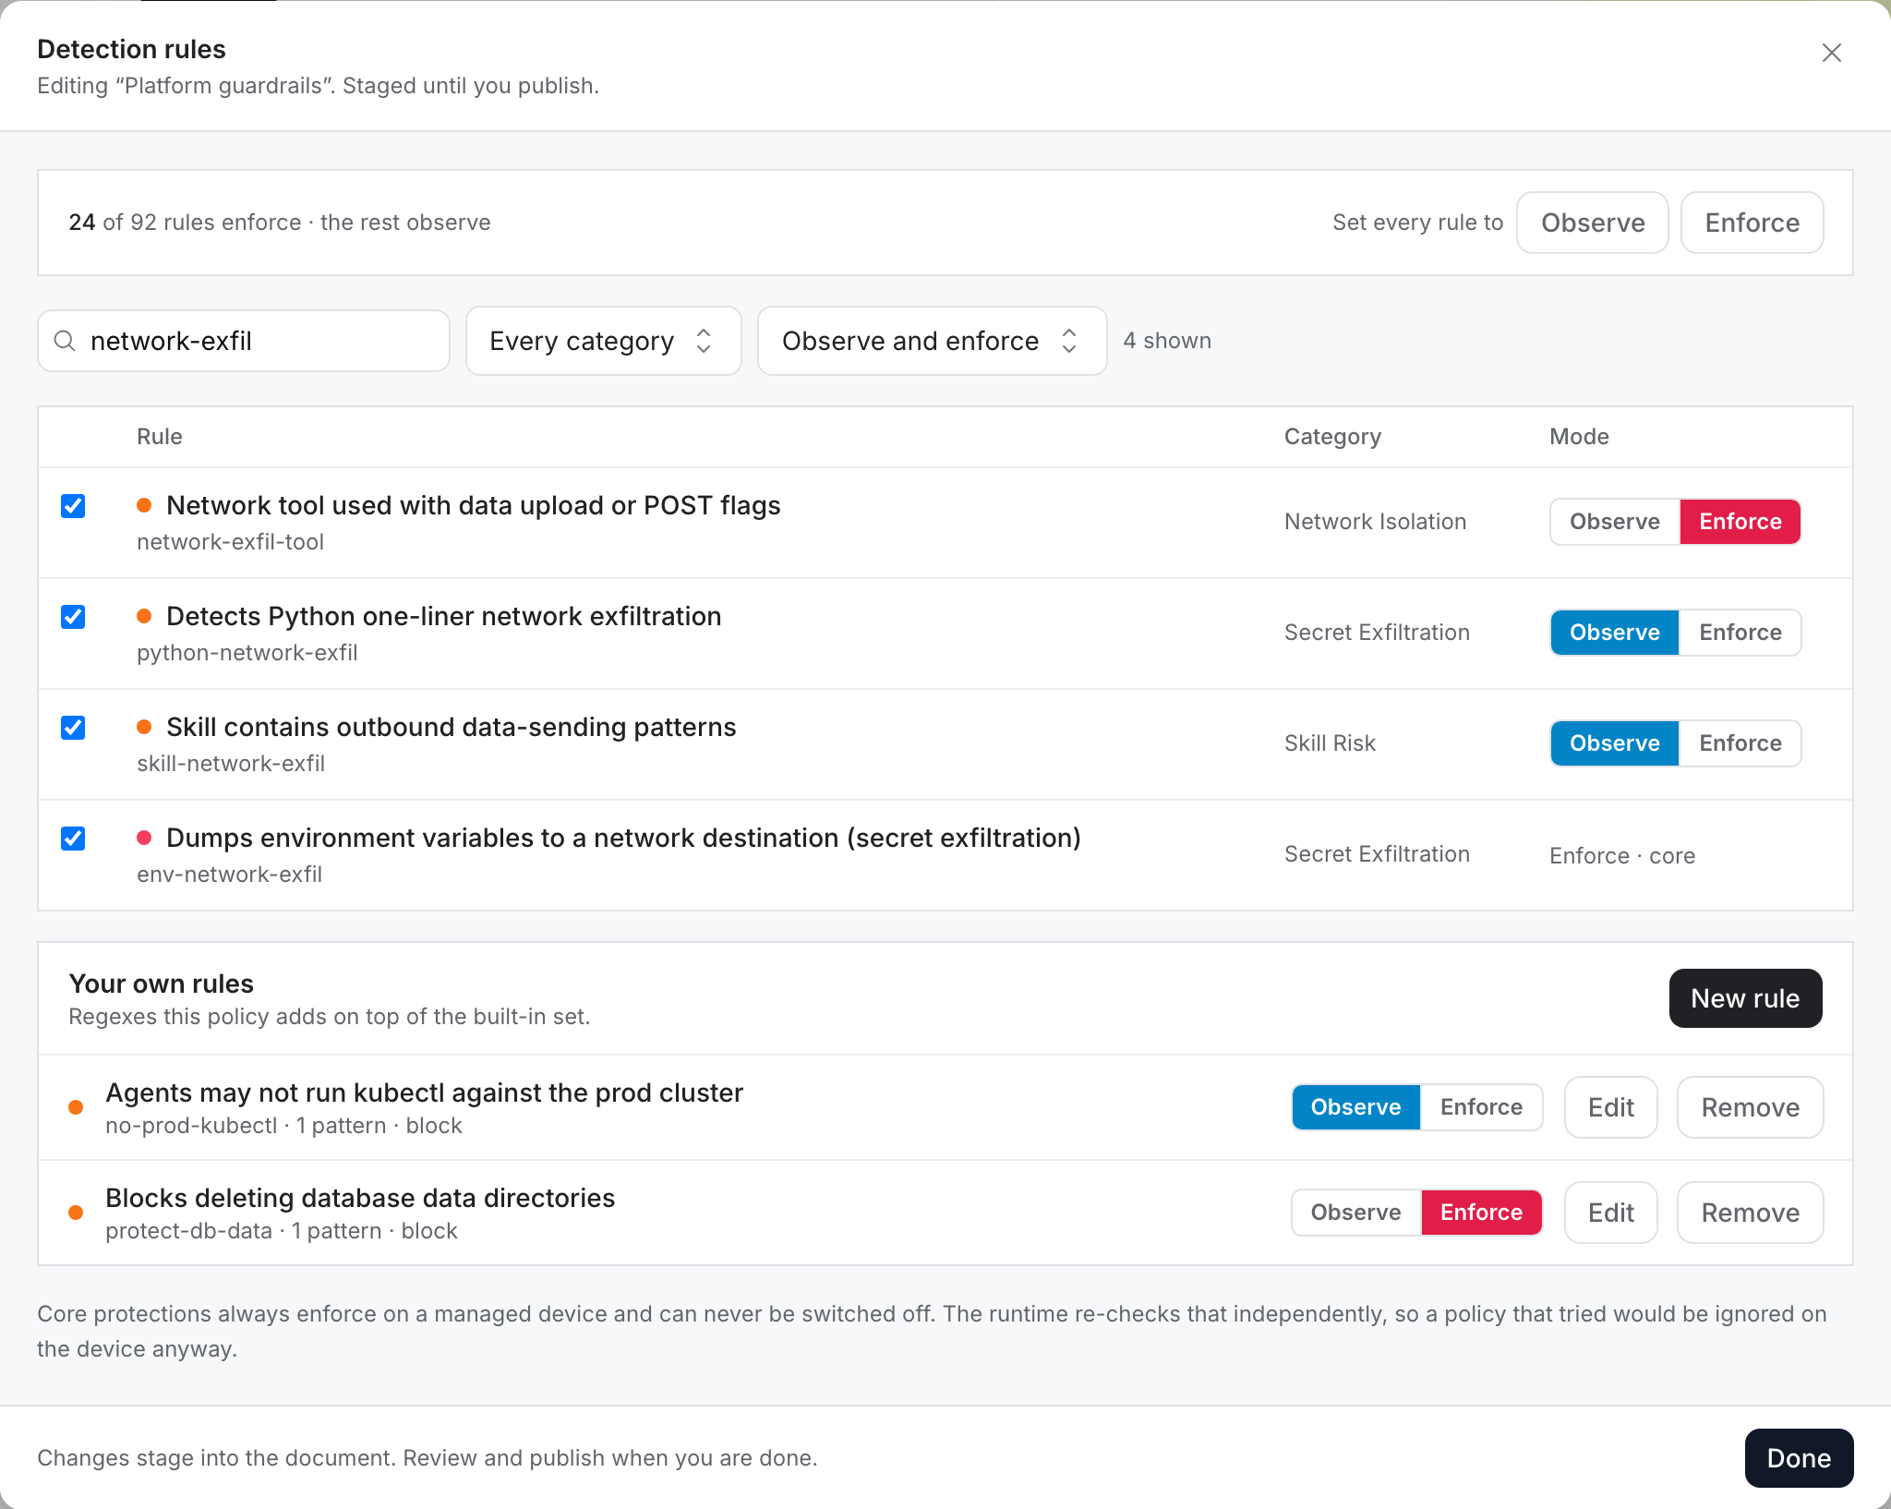Open the Observe and enforce filter dropdown

[x=932, y=341]
